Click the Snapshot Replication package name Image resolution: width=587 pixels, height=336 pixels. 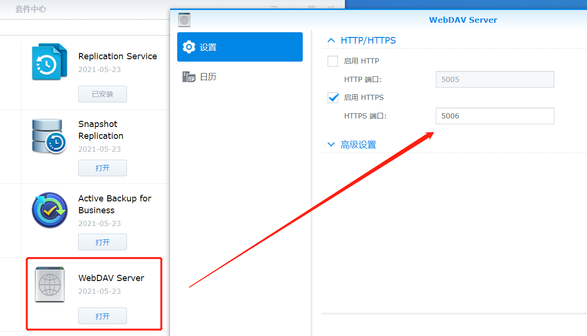(x=101, y=130)
